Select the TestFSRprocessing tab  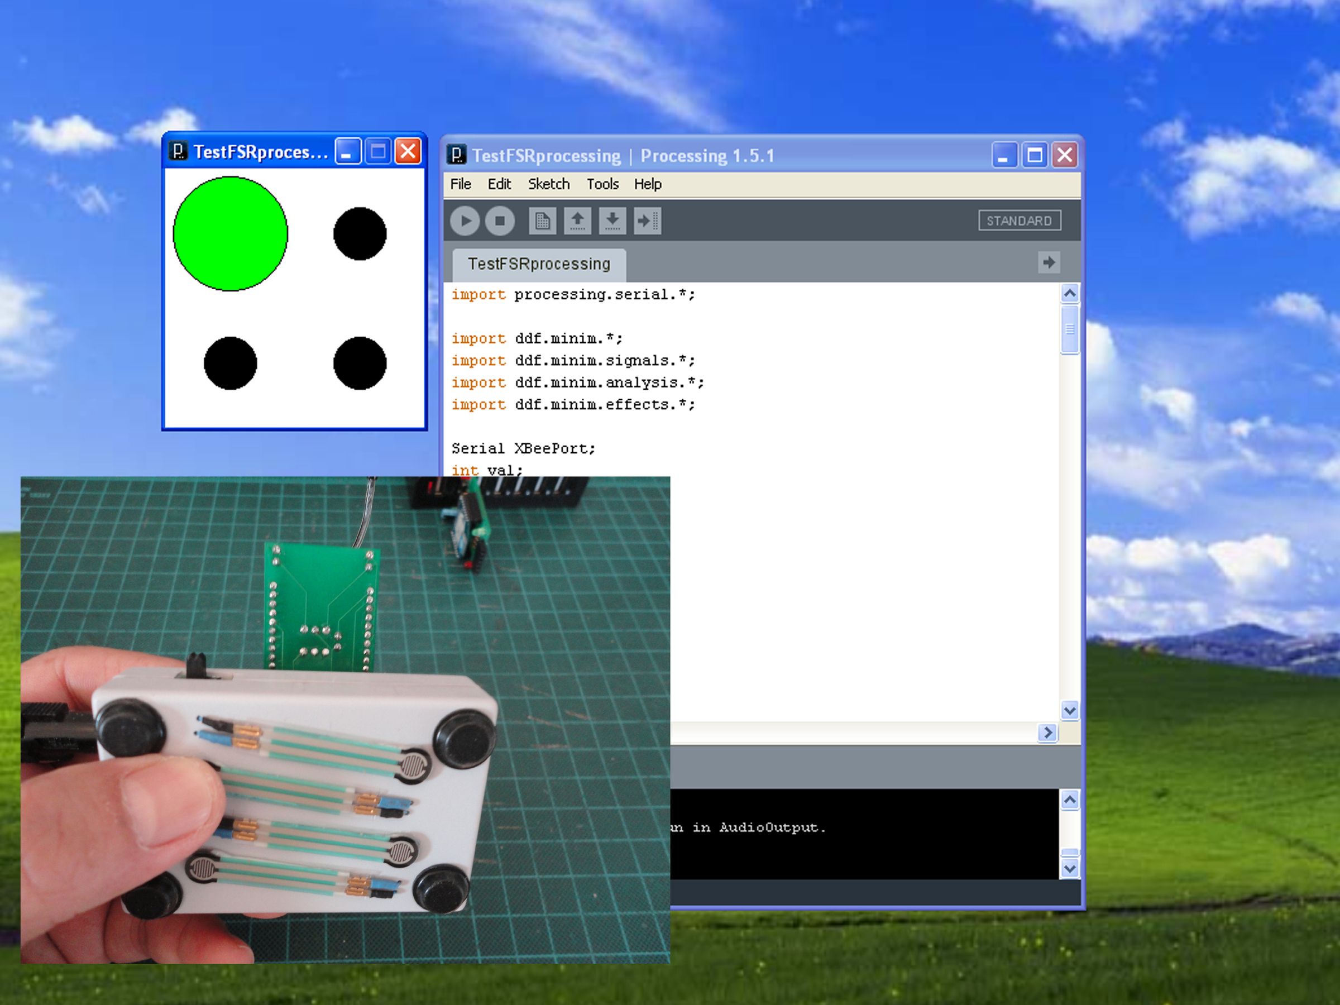[539, 264]
